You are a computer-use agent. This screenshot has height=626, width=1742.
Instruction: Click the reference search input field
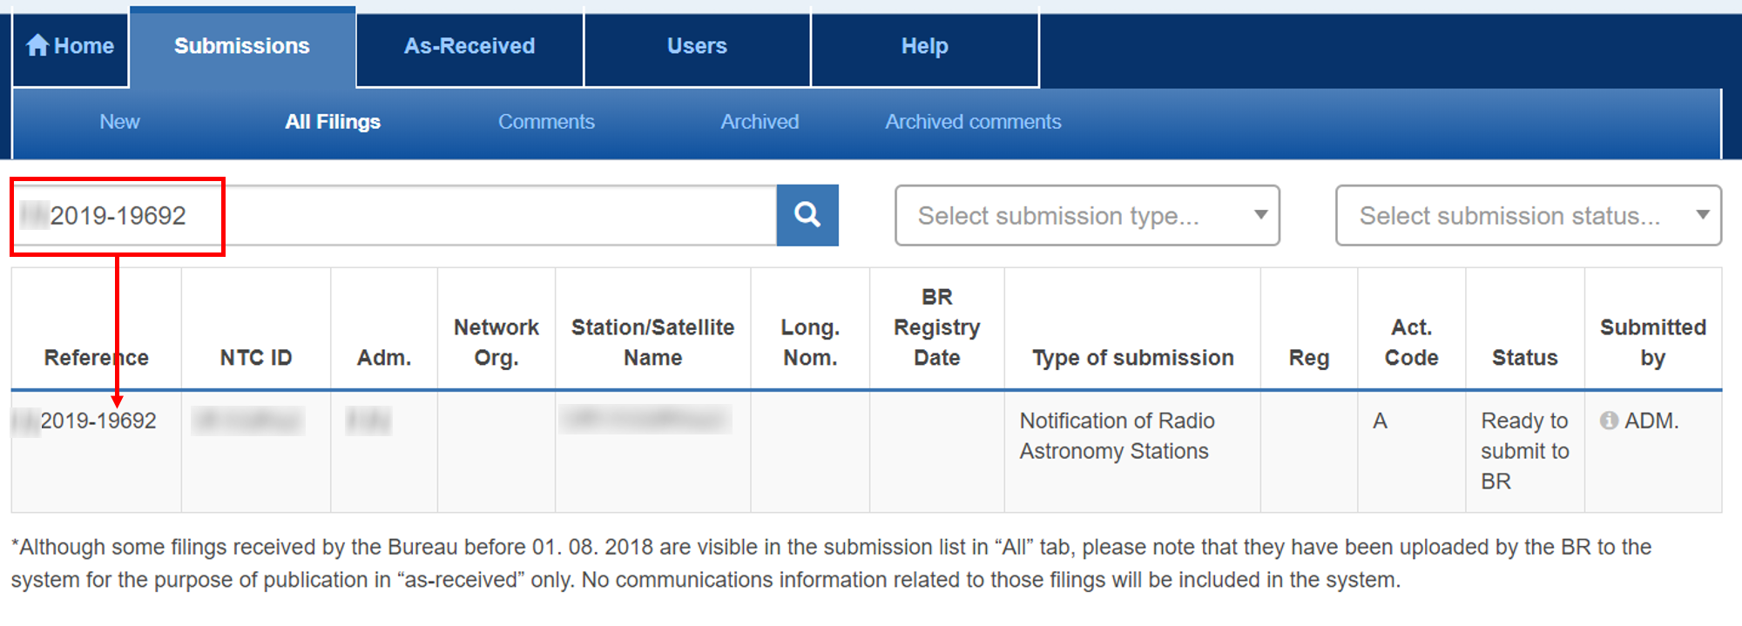pyautogui.click(x=395, y=215)
